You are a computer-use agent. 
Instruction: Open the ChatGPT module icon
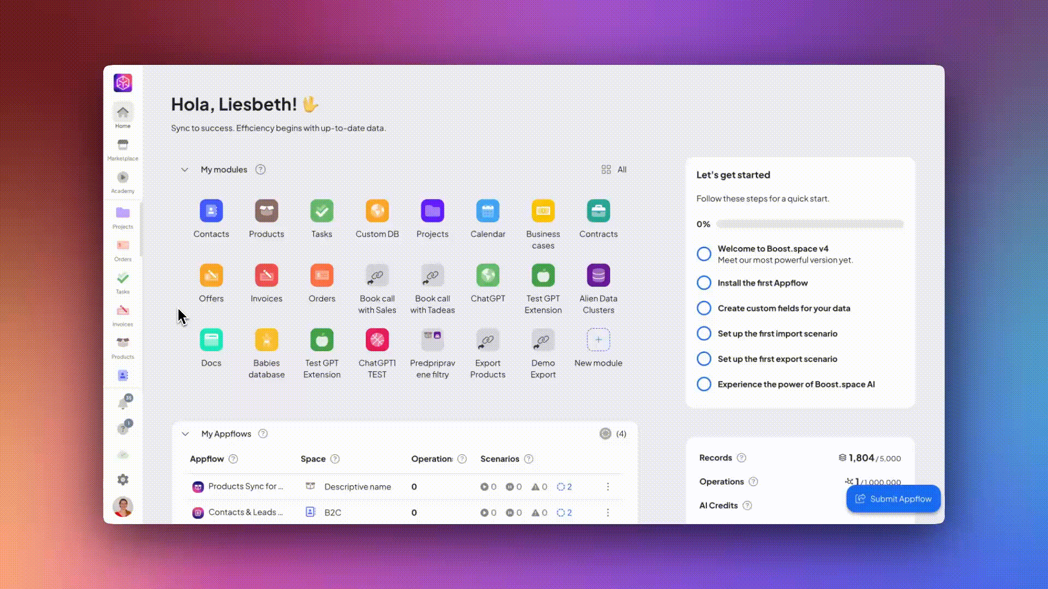coord(487,275)
